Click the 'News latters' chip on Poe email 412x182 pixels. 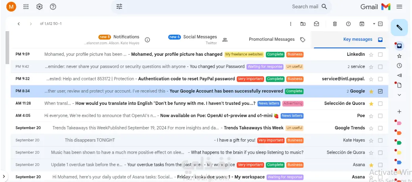(x=292, y=116)
